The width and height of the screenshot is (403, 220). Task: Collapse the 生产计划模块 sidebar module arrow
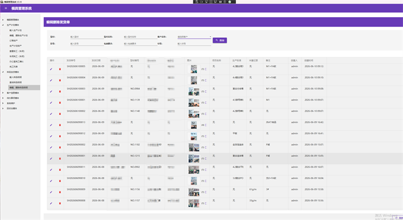point(3,25)
